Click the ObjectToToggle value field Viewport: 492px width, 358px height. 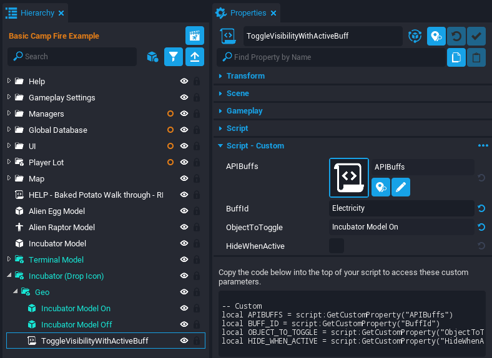pyautogui.click(x=401, y=227)
